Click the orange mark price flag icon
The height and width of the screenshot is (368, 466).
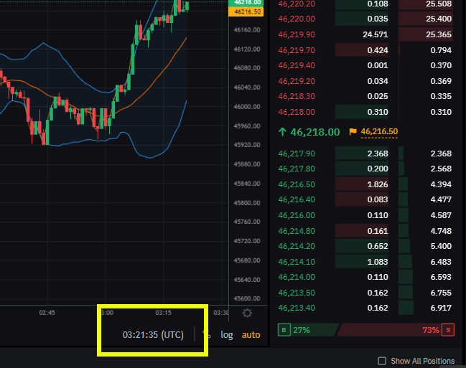coord(353,132)
